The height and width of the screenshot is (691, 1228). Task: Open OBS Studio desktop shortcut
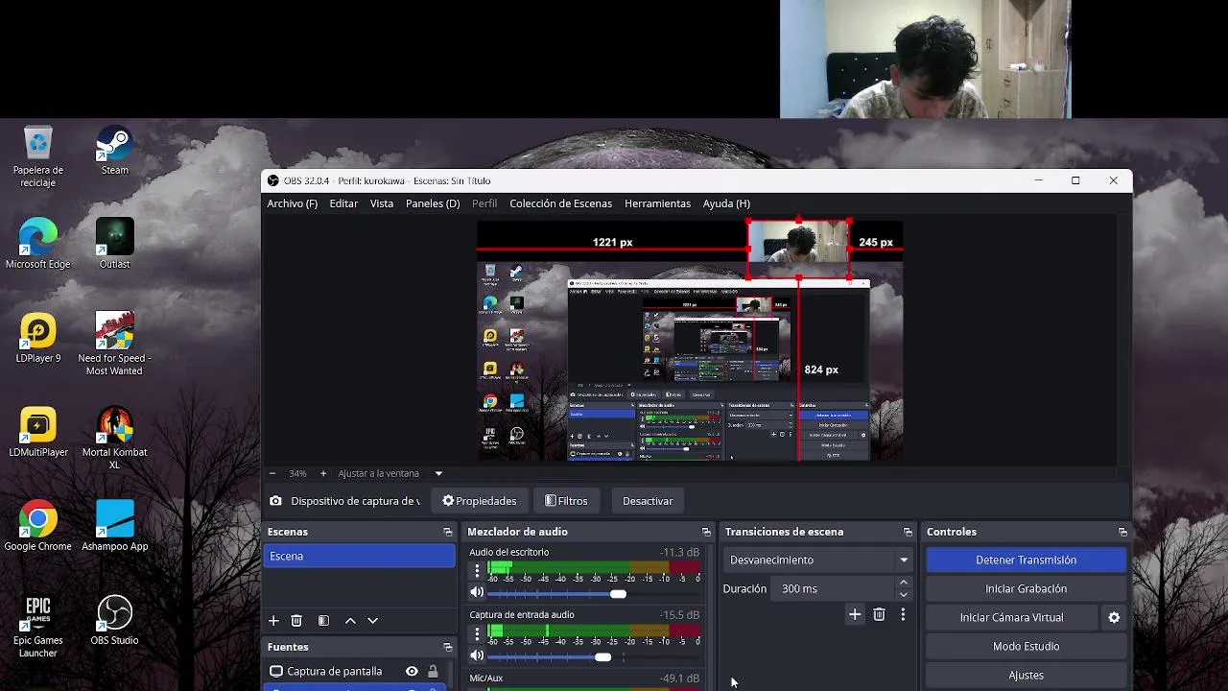tap(114, 621)
